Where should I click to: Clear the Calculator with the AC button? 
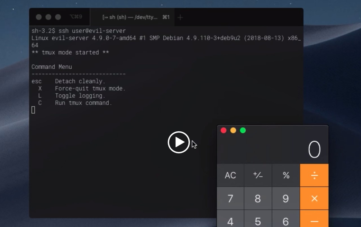[x=230, y=175]
